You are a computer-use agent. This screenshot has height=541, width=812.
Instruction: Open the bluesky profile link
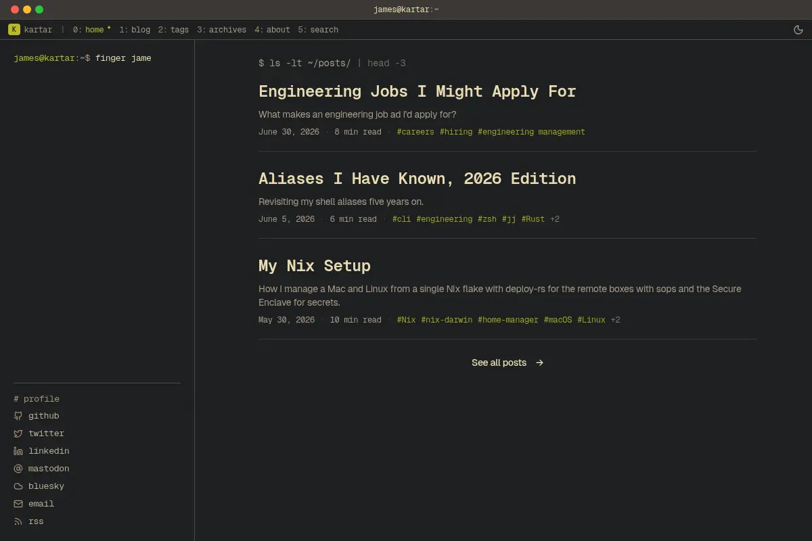[46, 486]
